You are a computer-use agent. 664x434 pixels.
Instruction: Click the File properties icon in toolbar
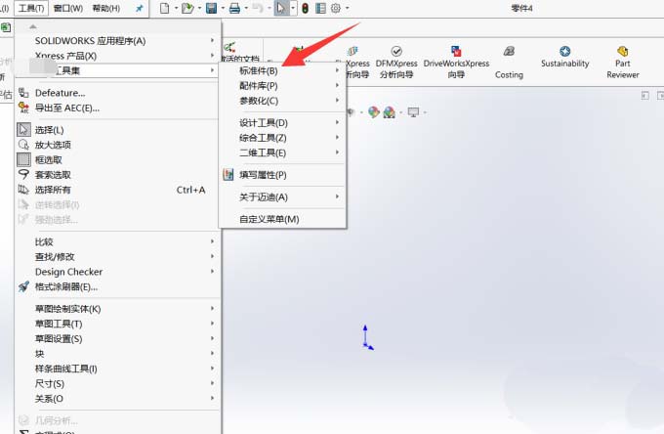pyautogui.click(x=320, y=8)
